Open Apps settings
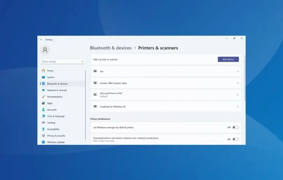283x180 pixels. tap(63, 103)
